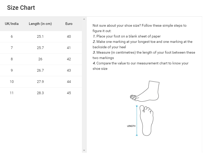This screenshot has height=155, width=204.
Task: Choose the UK size 7 row
Action: point(41,48)
